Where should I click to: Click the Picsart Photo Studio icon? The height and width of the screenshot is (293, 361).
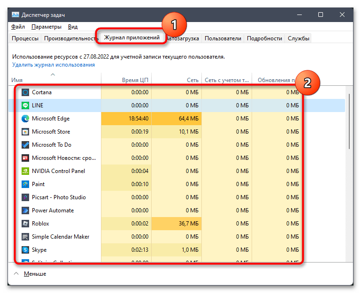25,197
